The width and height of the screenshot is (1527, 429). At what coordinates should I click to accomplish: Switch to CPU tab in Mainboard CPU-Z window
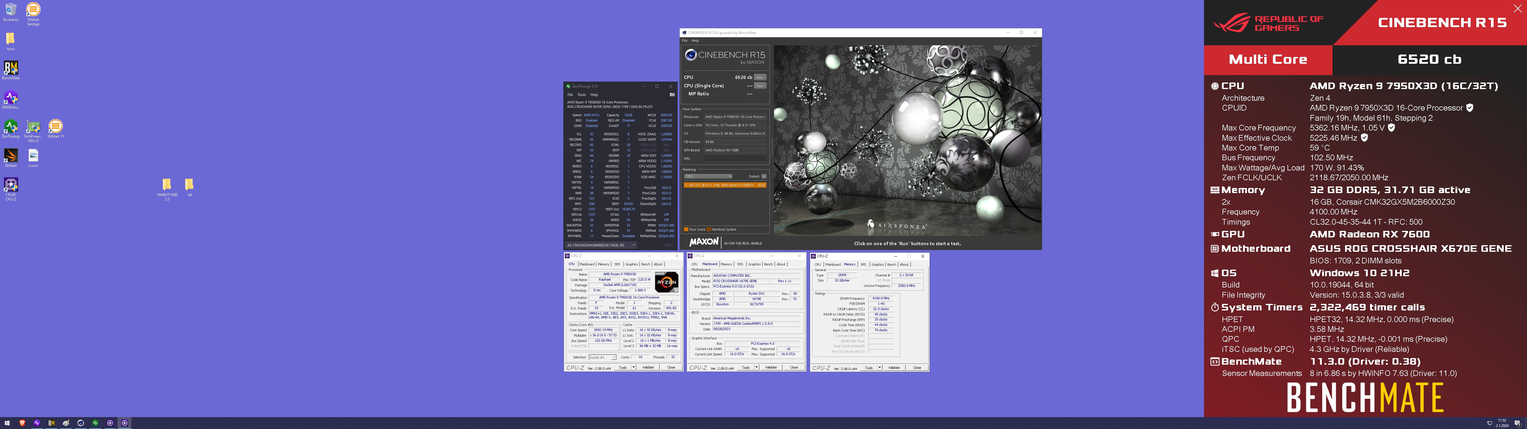(694, 264)
